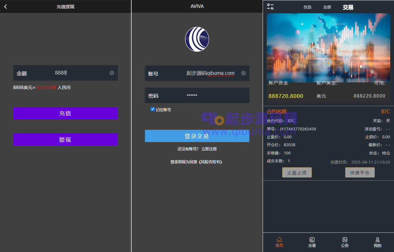Toggle the 记住账号 checkbox
394x252 pixels.
coord(153,109)
